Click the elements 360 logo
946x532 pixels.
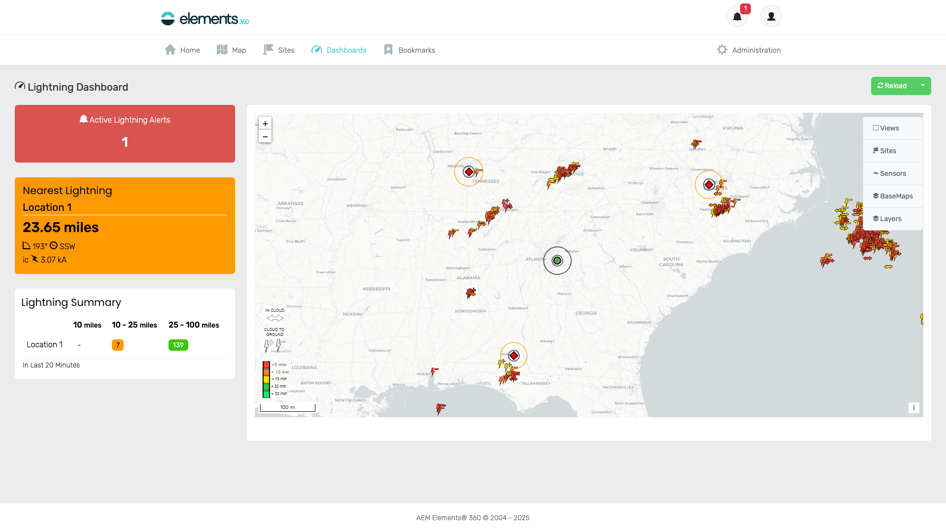pyautogui.click(x=204, y=19)
